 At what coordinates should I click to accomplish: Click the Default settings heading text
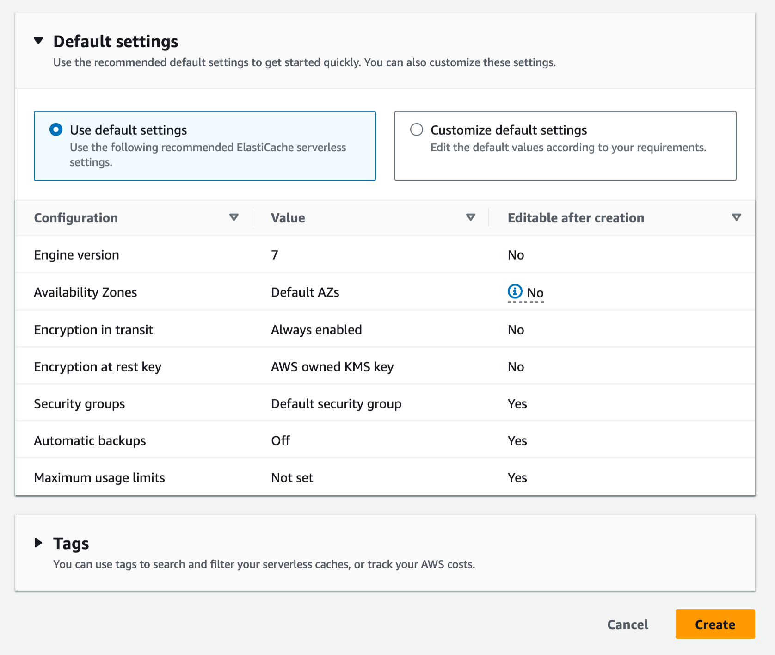tap(116, 42)
